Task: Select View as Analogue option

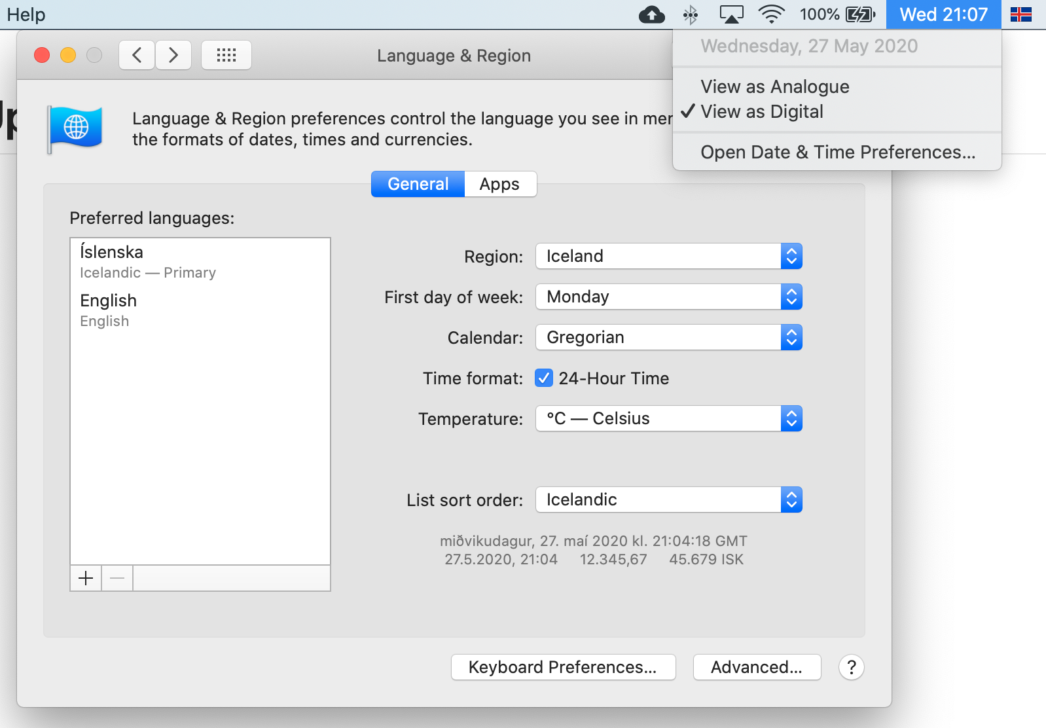Action: click(x=774, y=86)
